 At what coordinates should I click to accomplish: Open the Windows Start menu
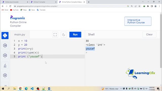3,89
